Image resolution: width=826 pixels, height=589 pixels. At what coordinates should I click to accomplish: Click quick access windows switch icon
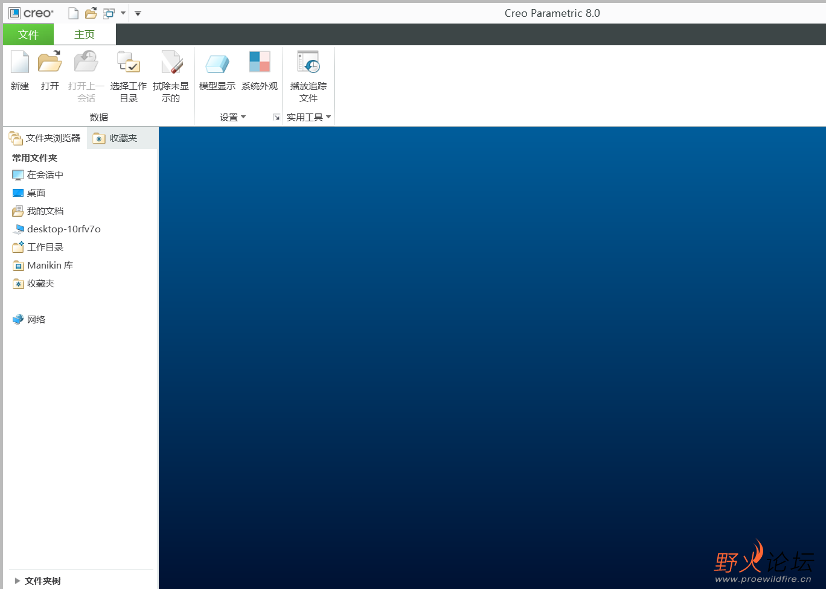click(109, 13)
